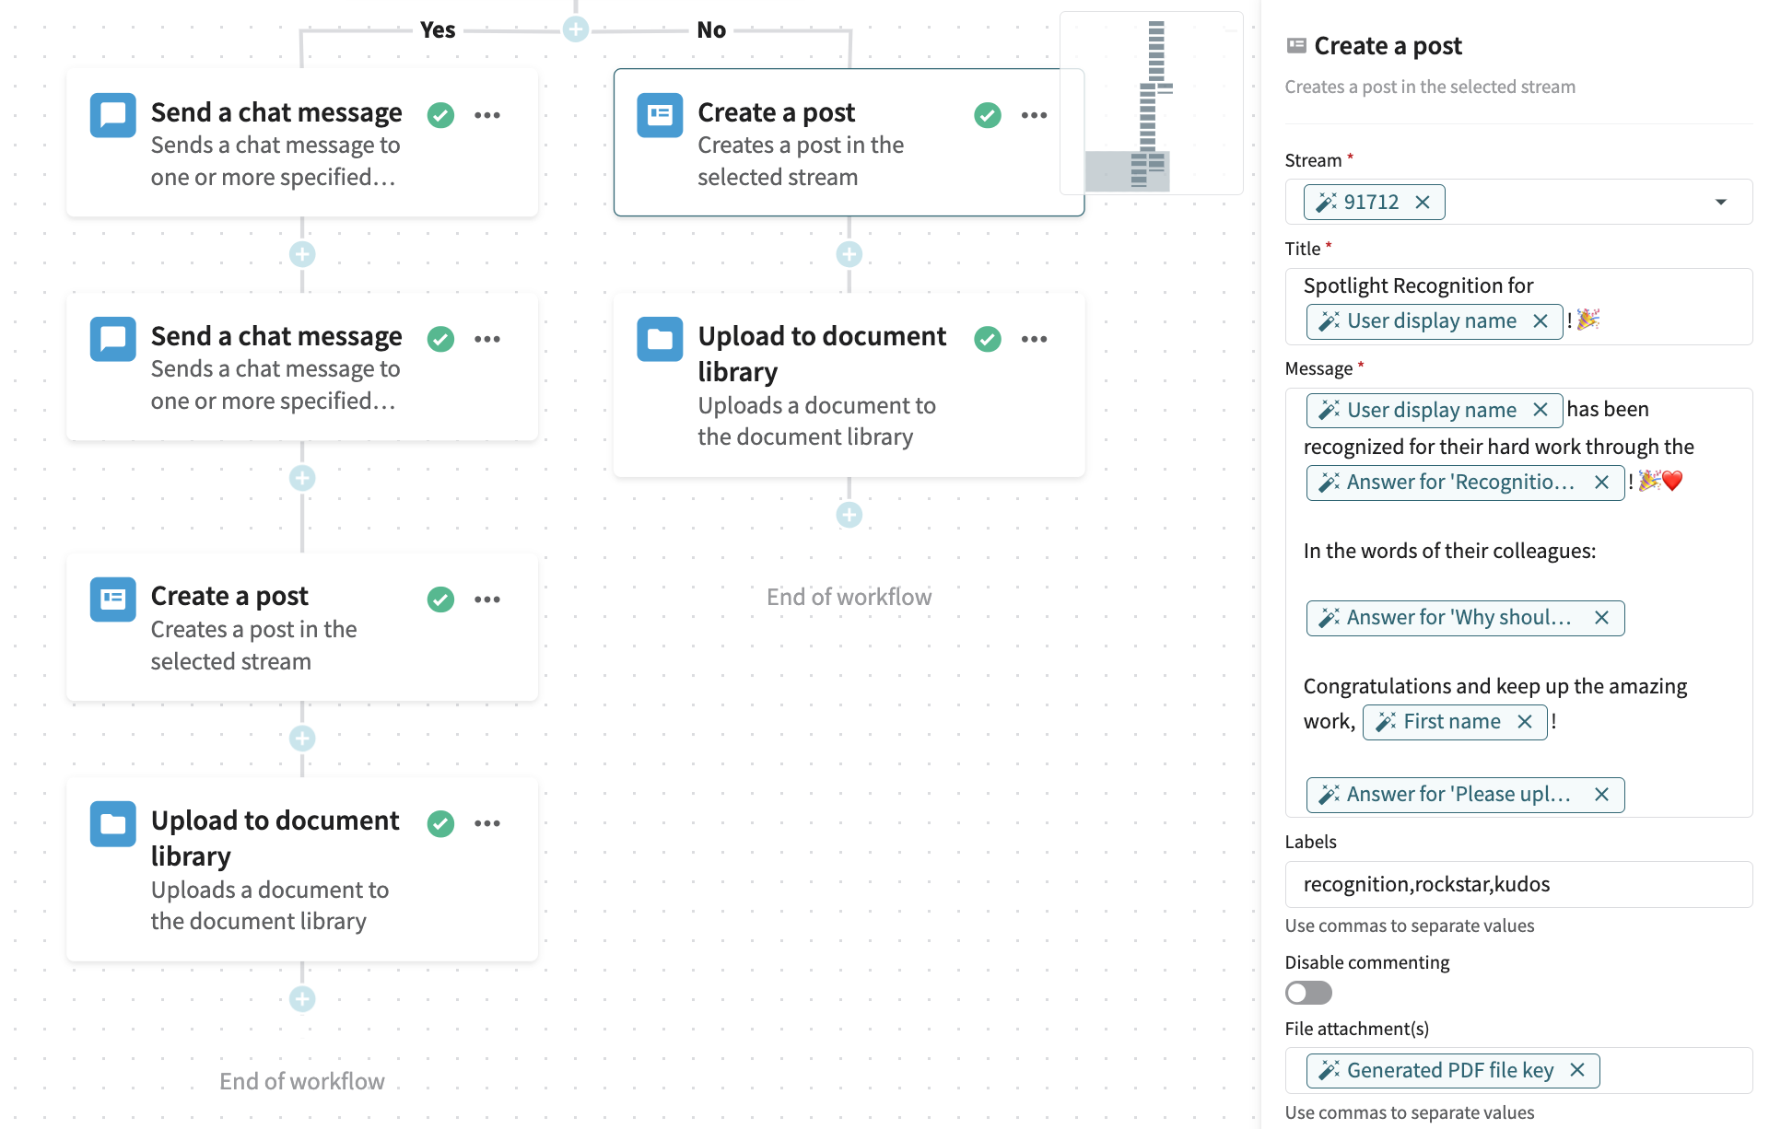
Task: Add step below first Send a chat message
Action: coord(302,254)
